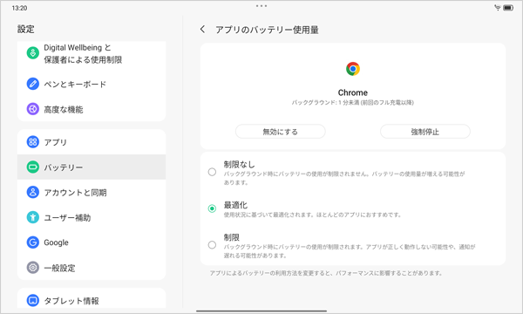Tap the accessibility figure icon

coord(33,217)
